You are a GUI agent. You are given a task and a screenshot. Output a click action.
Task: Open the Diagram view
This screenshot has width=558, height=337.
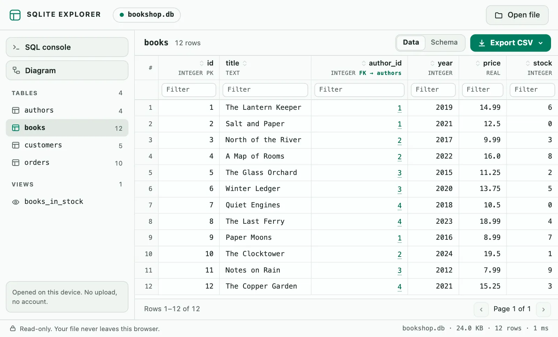tap(67, 70)
